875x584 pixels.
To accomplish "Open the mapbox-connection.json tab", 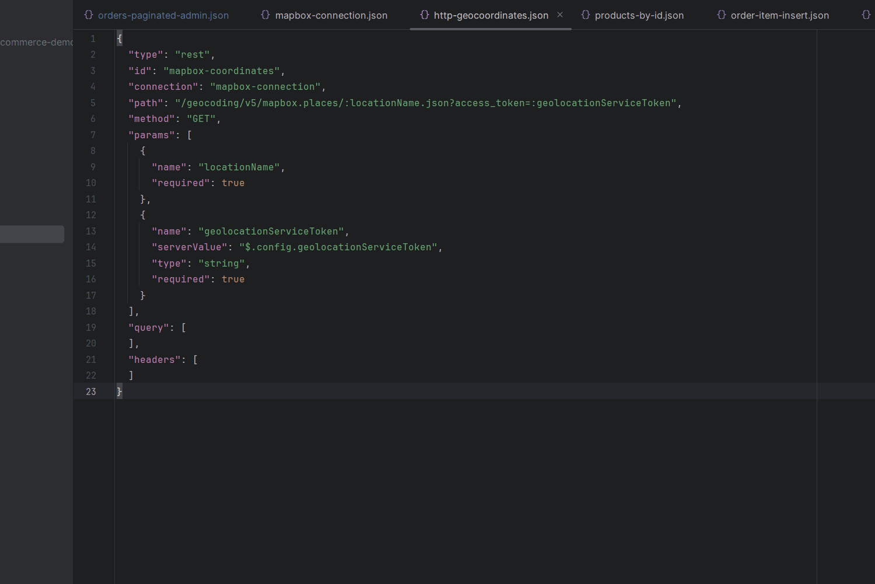I will point(331,15).
